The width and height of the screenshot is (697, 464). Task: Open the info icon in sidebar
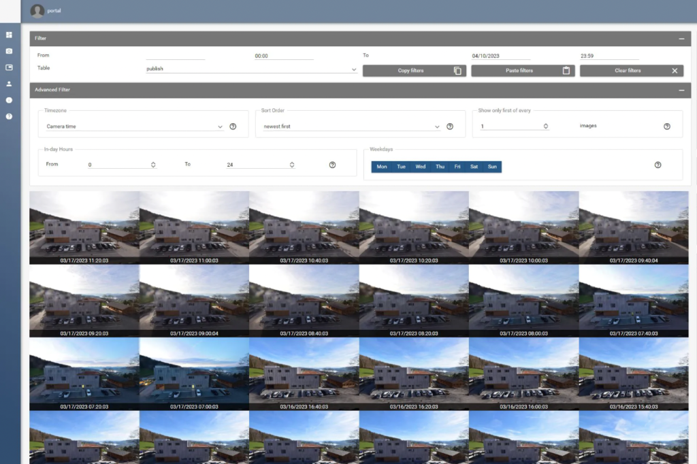(9, 100)
